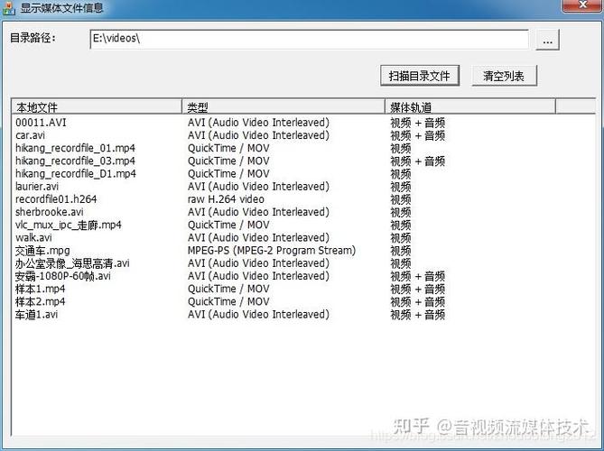
Task: Sort the list by the 本地文件 column header
Action: tap(97, 106)
